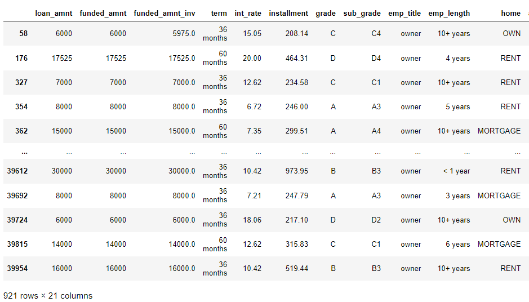Viewport: 529px width, 302px height.
Task: Select installment value 315.83
Action: tap(297, 245)
